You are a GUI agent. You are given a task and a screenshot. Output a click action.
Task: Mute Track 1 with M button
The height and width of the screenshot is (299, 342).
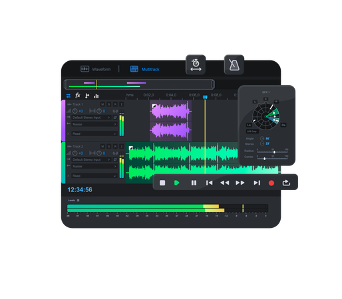click(102, 104)
